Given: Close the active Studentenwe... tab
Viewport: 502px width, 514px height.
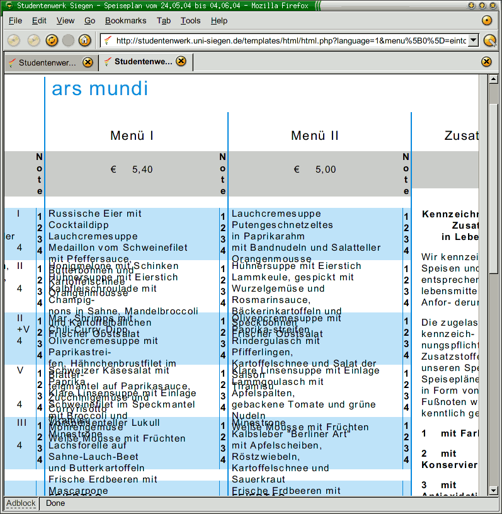Looking at the screenshot, I should [x=181, y=61].
